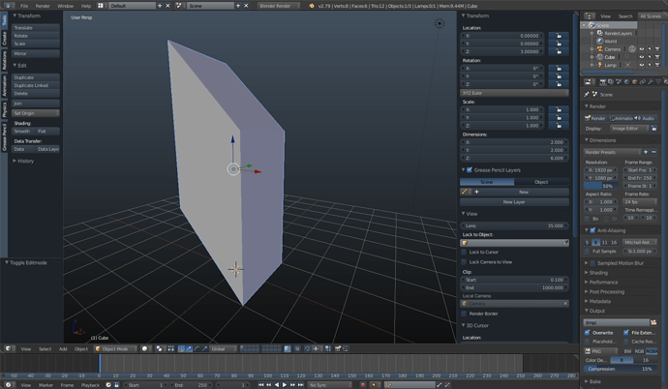Switch to Object grease pencil tab
The height and width of the screenshot is (389, 668).
tap(541, 182)
